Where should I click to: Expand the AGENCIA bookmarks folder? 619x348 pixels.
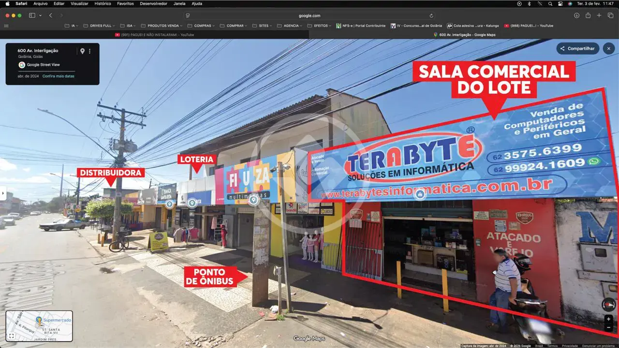[x=290, y=26]
